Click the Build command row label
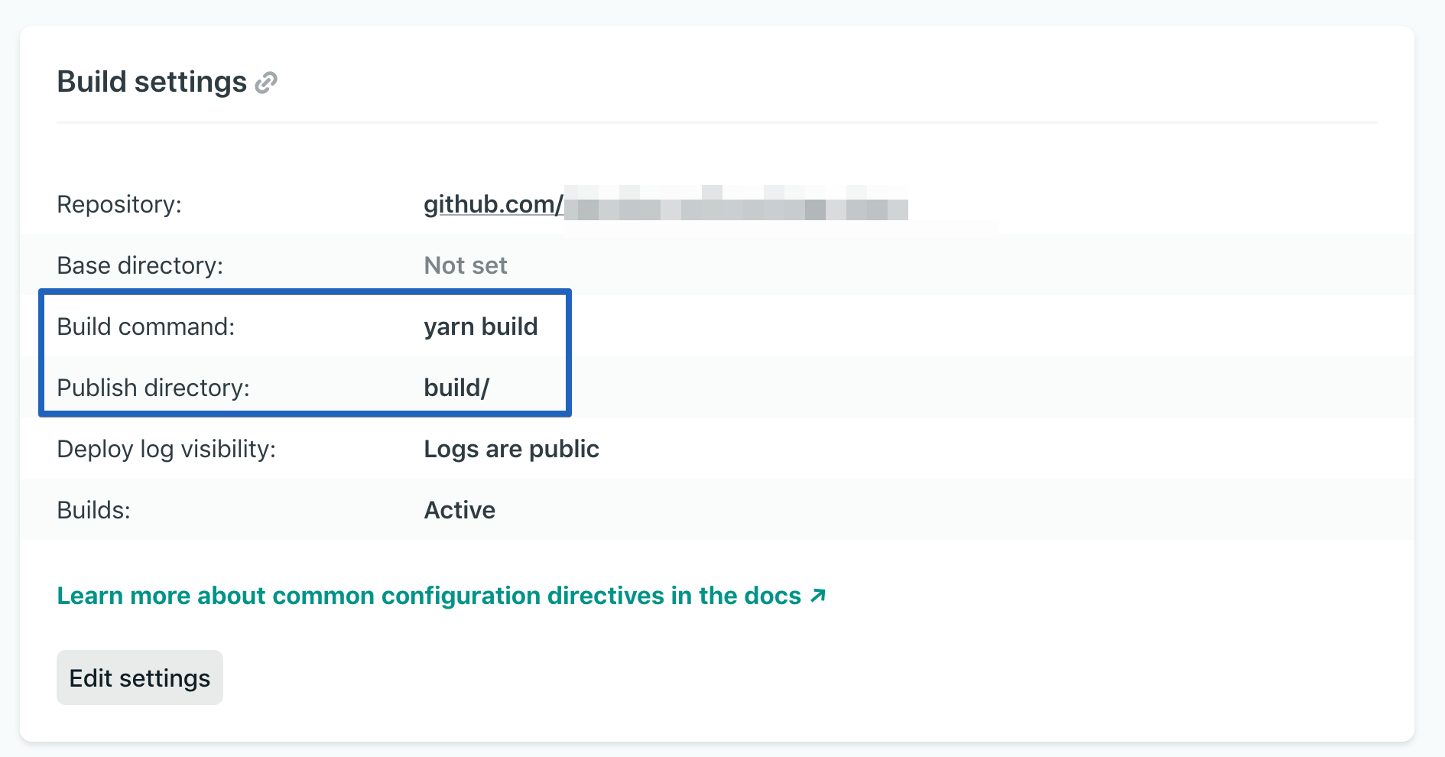1445x757 pixels. [x=147, y=327]
